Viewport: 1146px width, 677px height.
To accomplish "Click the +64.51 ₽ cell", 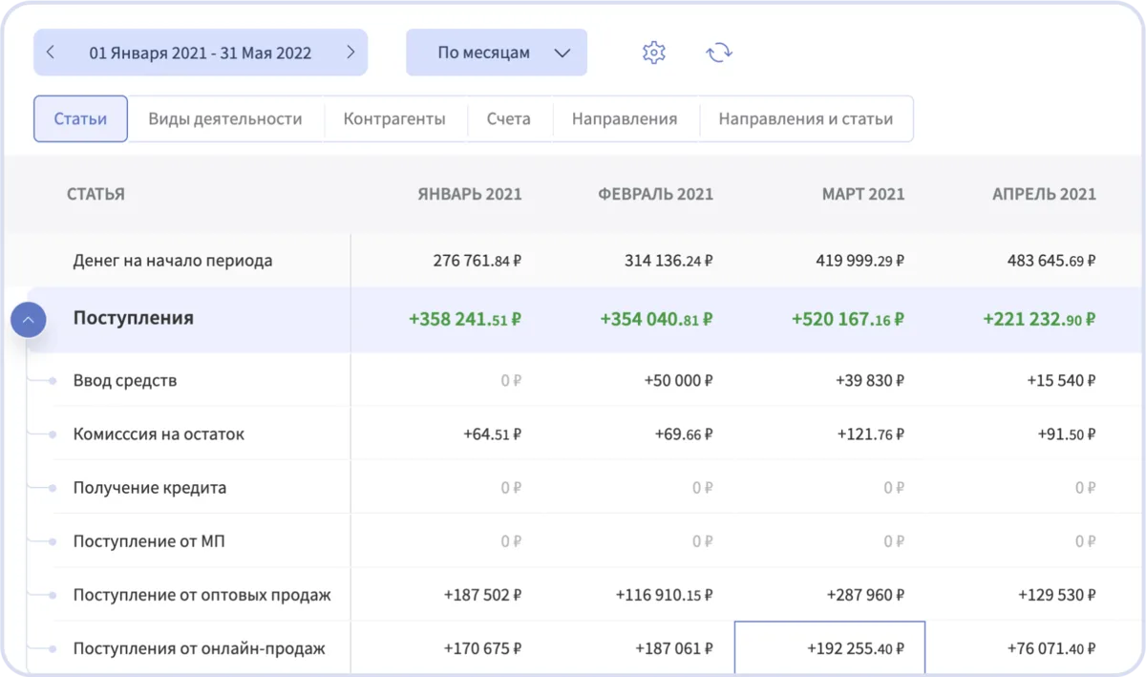I will (x=492, y=434).
